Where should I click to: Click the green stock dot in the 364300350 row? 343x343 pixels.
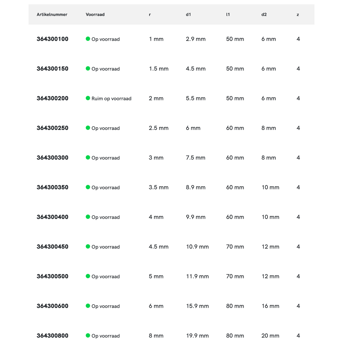coord(88,187)
